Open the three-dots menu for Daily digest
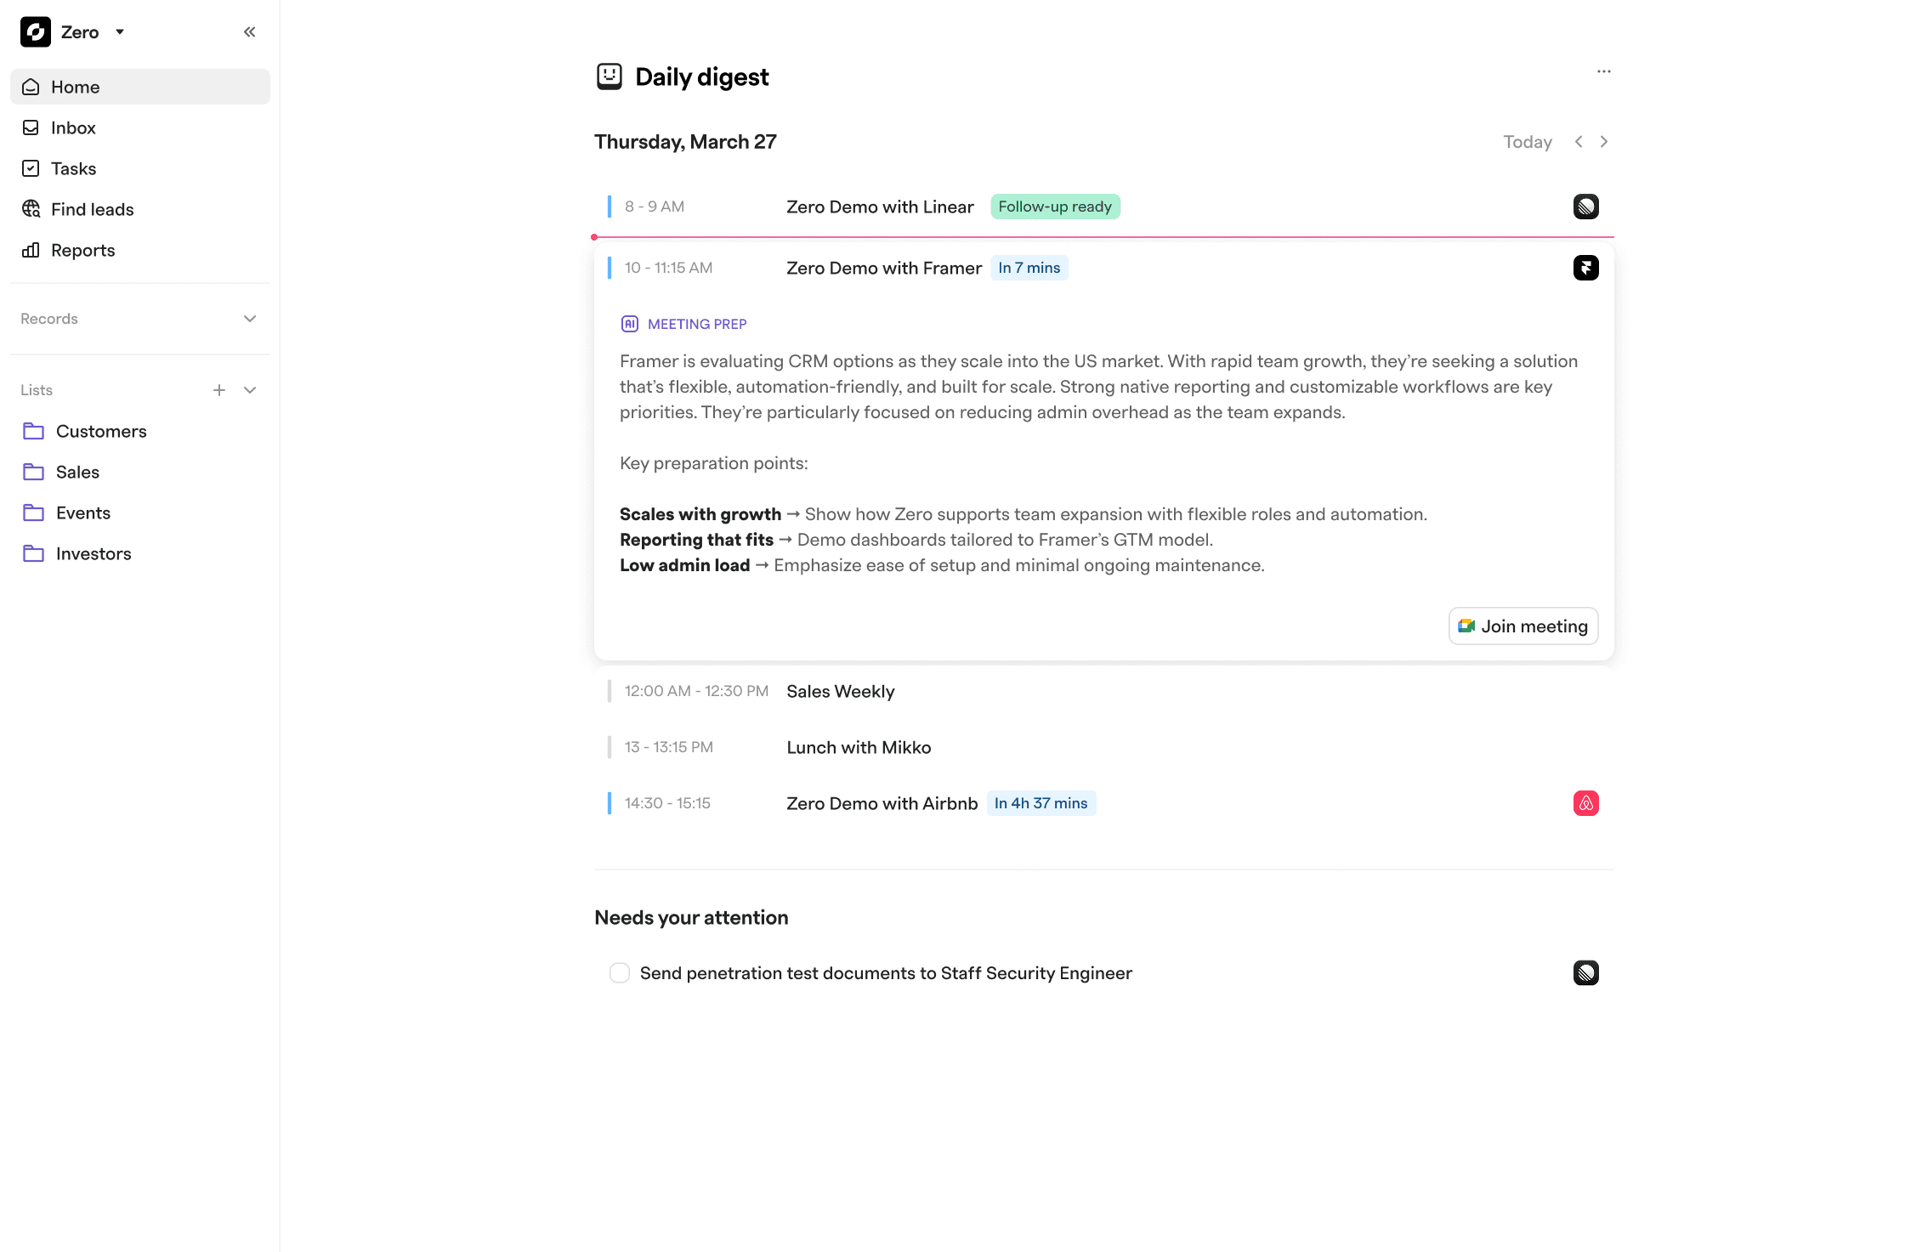 click(x=1603, y=71)
